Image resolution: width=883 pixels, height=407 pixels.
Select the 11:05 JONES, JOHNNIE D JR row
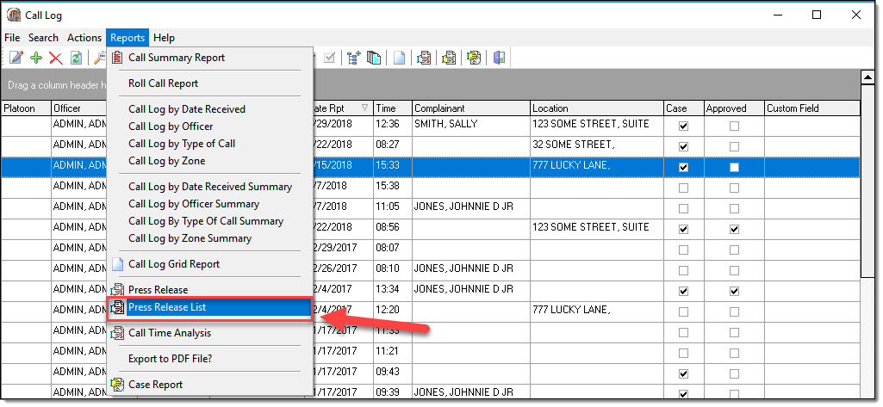[463, 207]
